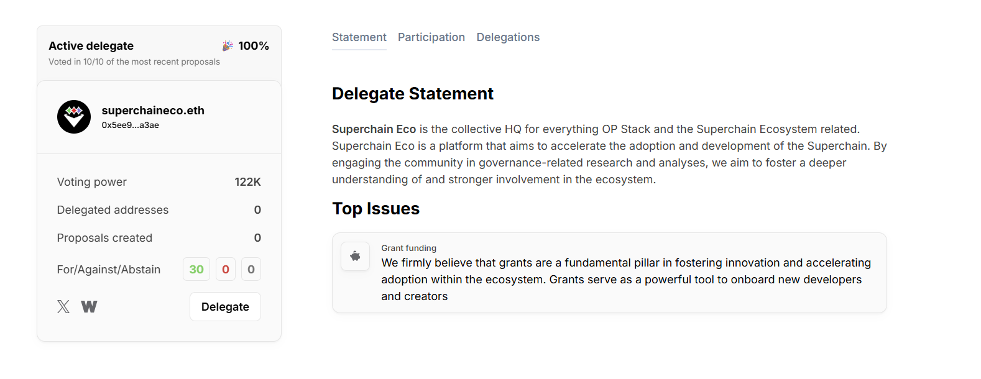The image size is (981, 379).
Task: Click the Proposals created row label
Action: [x=104, y=238]
